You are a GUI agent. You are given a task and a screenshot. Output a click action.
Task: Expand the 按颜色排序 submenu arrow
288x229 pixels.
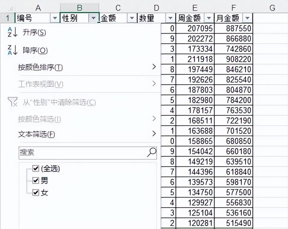[154, 67]
